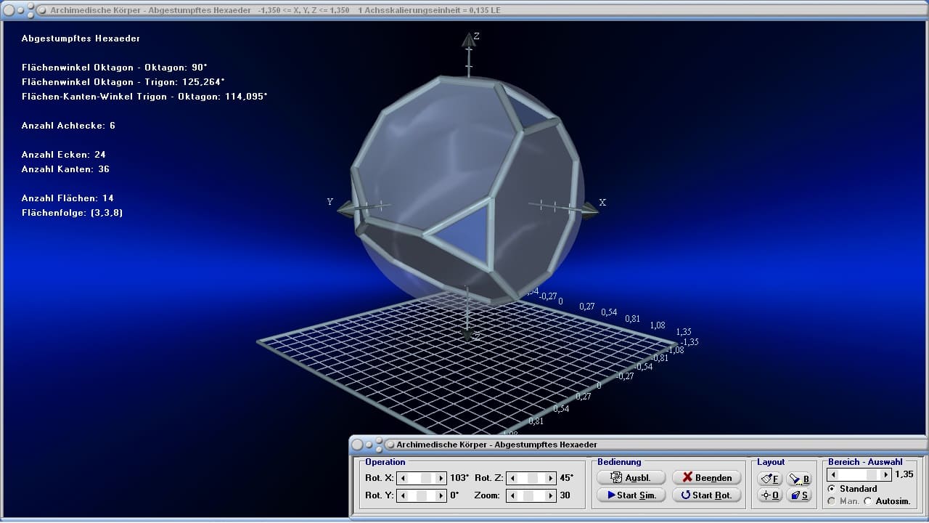Click the Z axis label
The width and height of the screenshot is (929, 523).
click(x=477, y=36)
